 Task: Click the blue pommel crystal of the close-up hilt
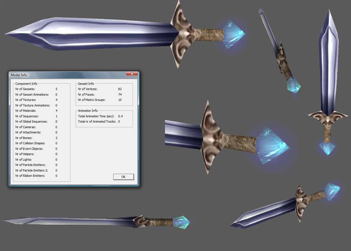272,146
